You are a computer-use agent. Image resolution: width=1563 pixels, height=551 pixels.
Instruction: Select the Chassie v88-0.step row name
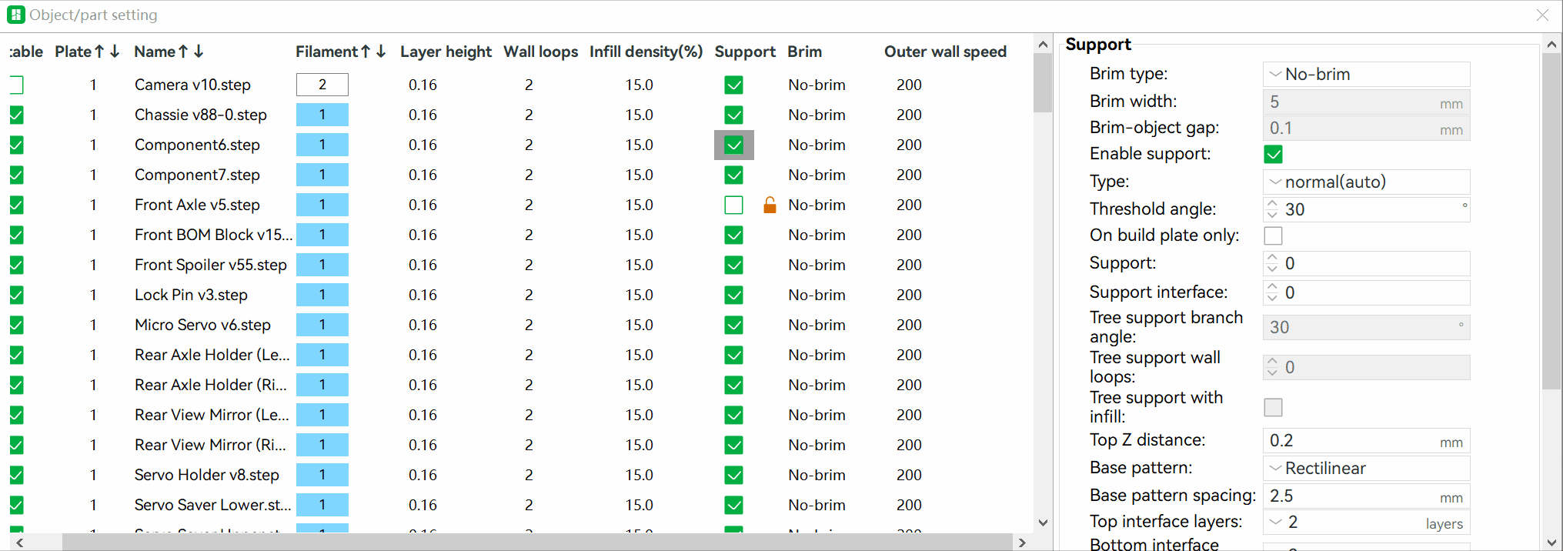pos(200,115)
